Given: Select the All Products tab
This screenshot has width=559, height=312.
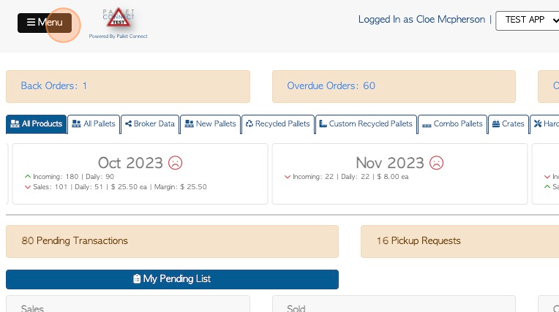Looking at the screenshot, I should point(36,124).
